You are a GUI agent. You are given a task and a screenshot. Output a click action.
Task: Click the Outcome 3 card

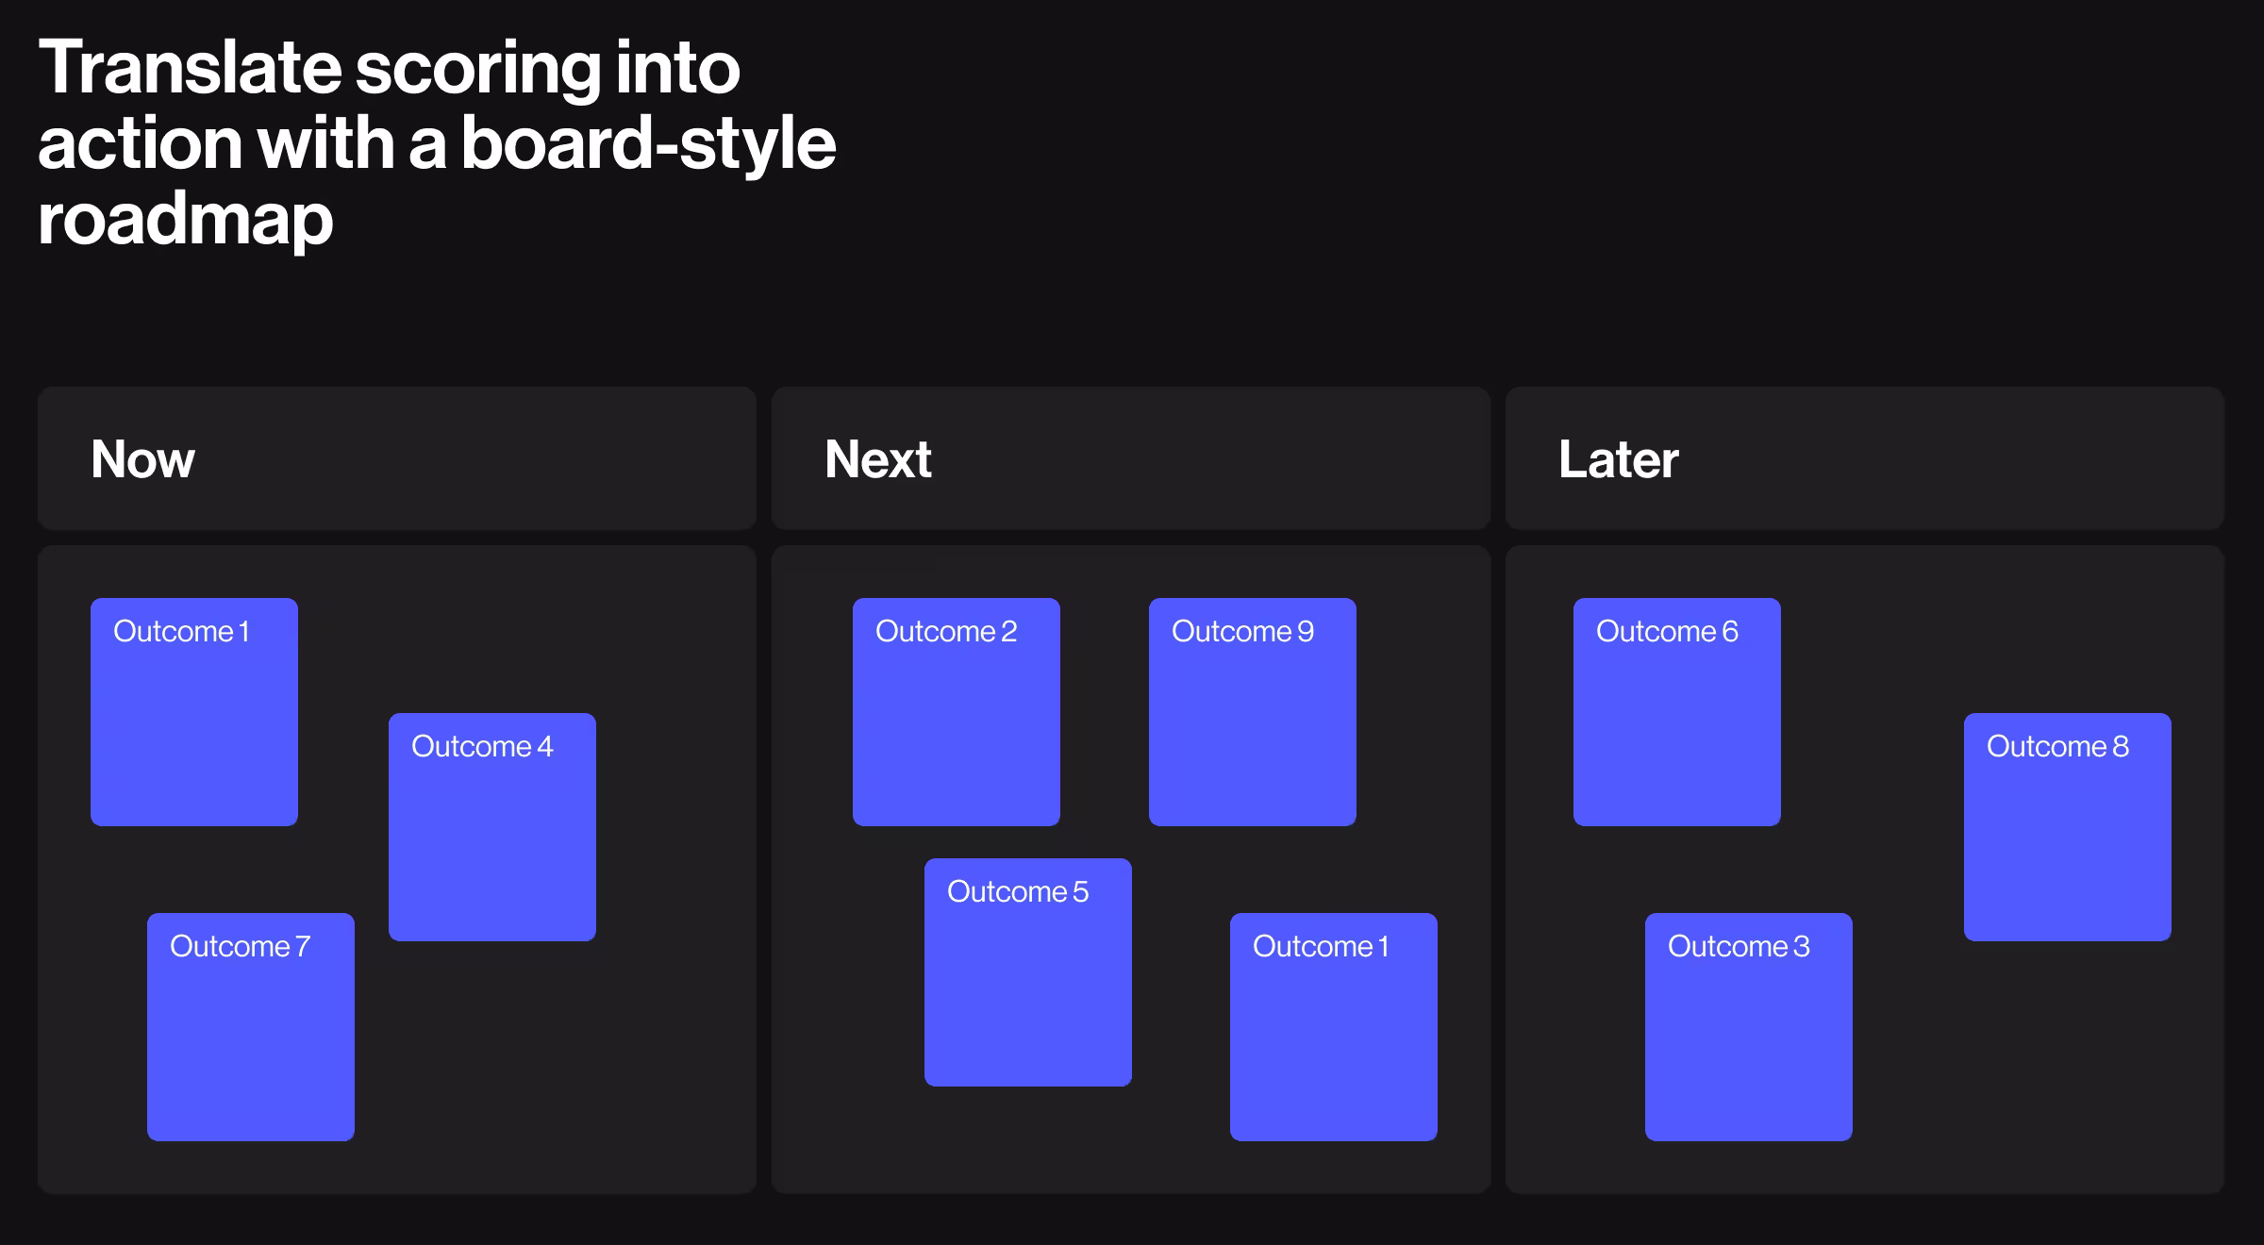click(x=1747, y=1028)
